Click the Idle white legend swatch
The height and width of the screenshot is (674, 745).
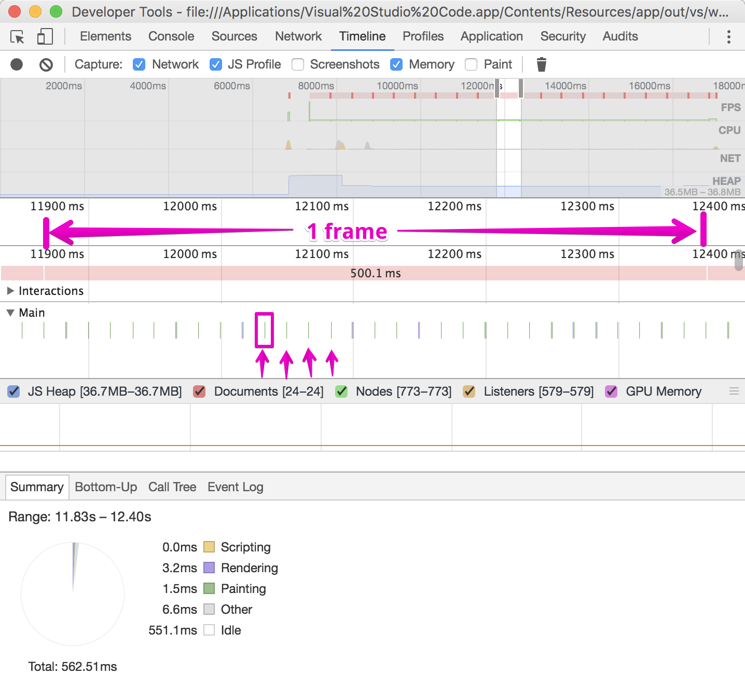coord(209,630)
